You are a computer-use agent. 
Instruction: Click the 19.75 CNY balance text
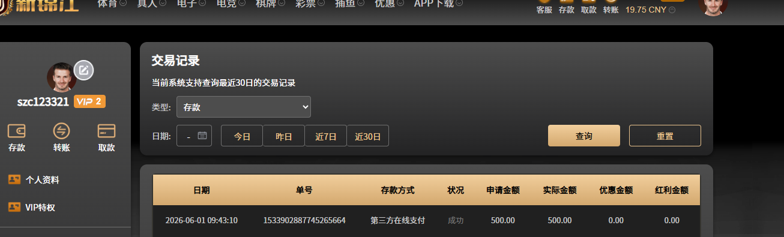pos(645,10)
